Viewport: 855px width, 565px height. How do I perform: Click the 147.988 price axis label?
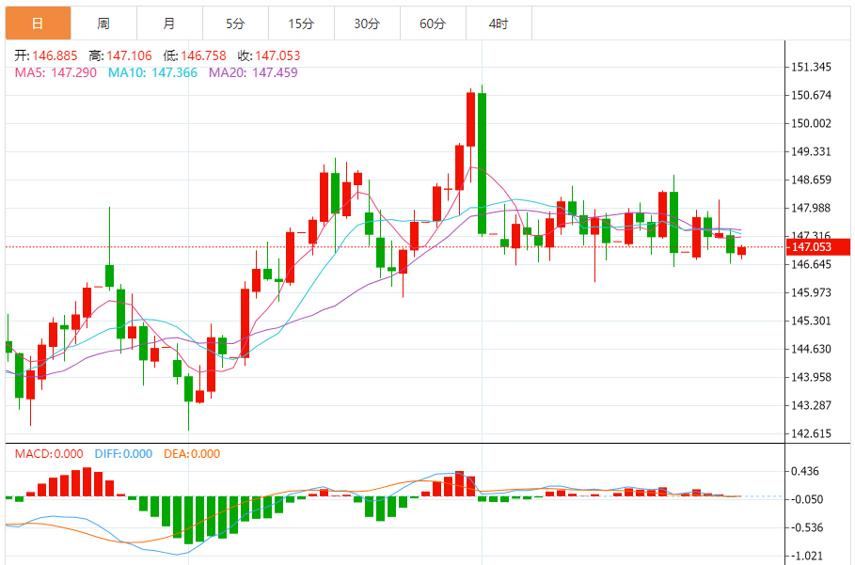[812, 208]
